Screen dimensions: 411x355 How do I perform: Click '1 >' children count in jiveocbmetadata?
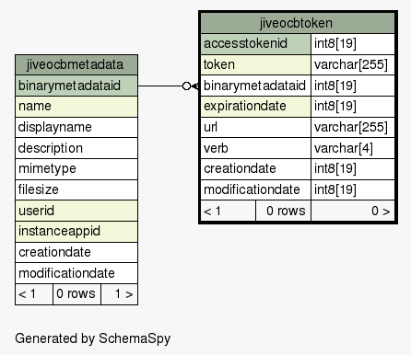click(x=119, y=294)
